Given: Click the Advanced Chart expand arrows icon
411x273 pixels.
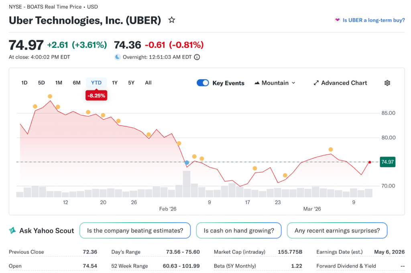Looking at the screenshot, I should point(316,83).
